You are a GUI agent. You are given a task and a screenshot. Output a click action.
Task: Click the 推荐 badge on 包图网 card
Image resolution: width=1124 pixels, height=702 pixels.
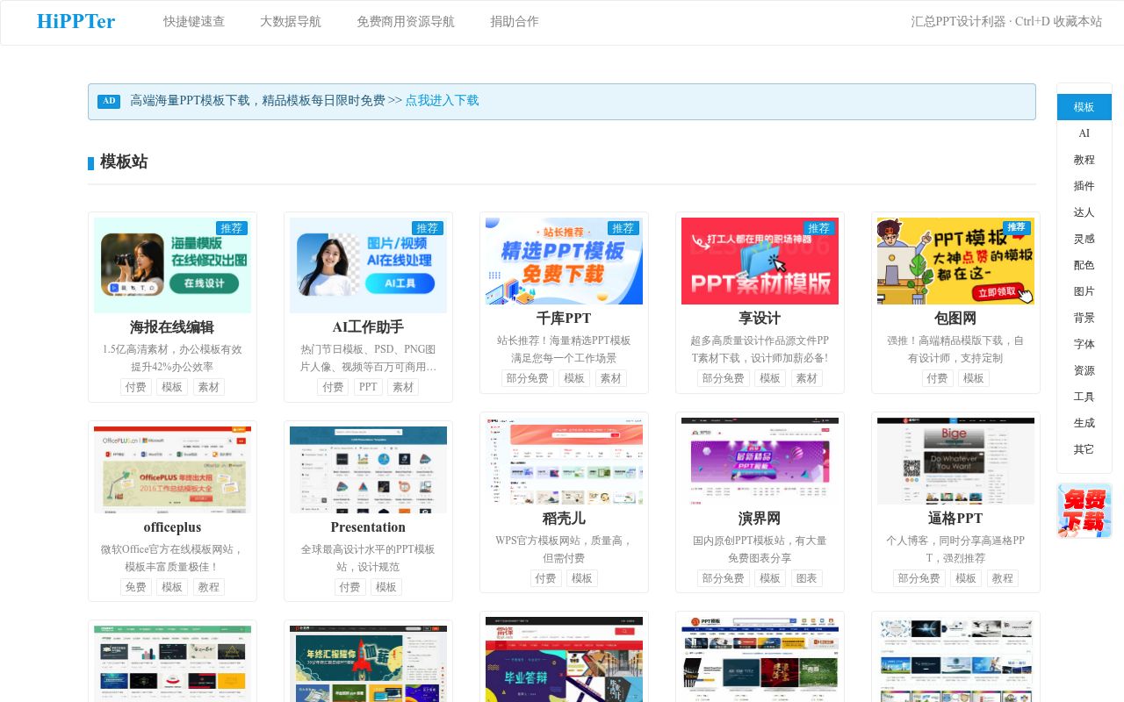1017,227
